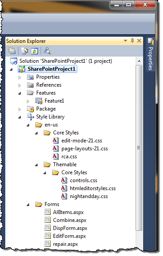The width and height of the screenshot is (163, 256).
Task: Select the Package folder icon
Action: (x=30, y=109)
